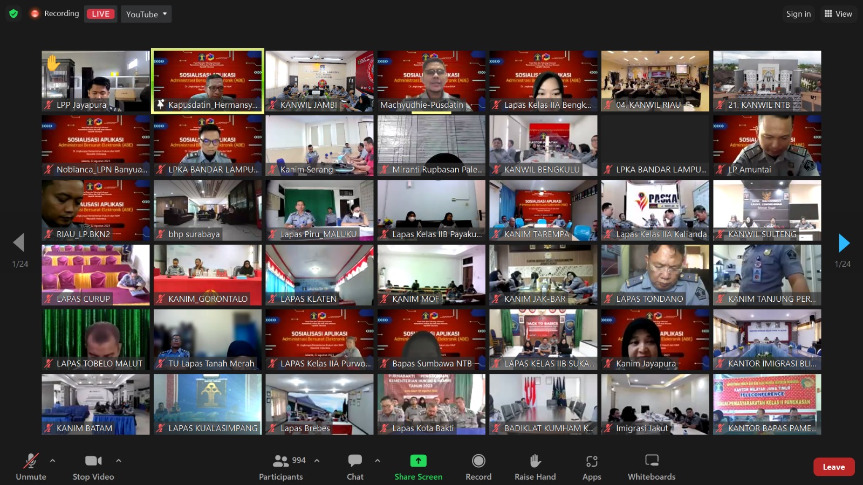This screenshot has height=485, width=863.
Task: Expand chat options arrow beside Chat
Action: tap(378, 461)
